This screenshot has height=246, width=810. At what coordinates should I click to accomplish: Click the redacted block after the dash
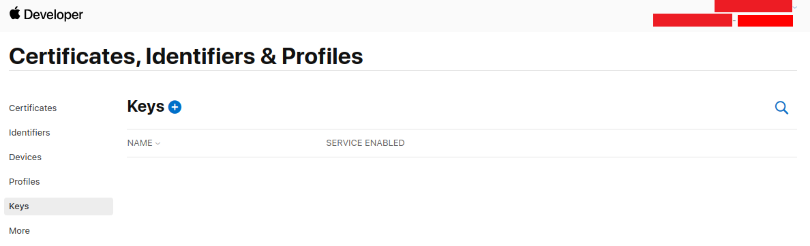point(765,20)
